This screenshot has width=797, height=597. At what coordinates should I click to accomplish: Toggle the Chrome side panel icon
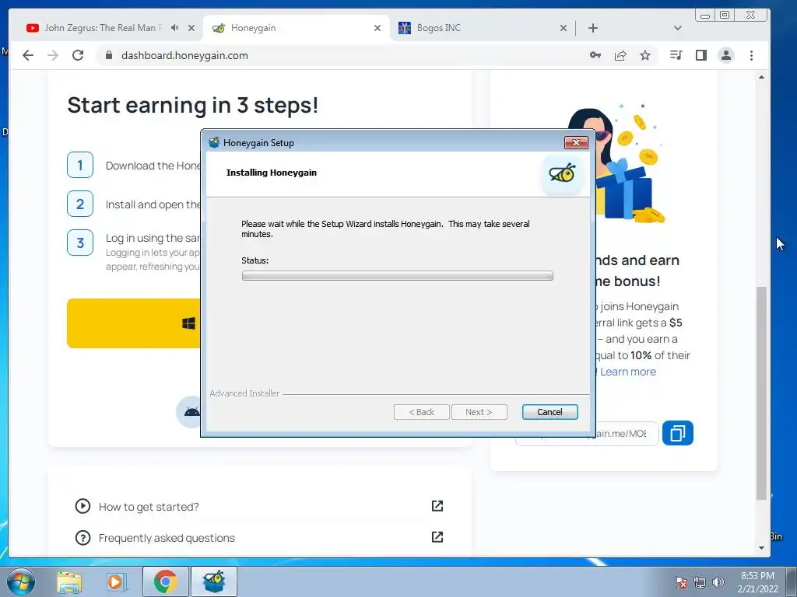(x=701, y=55)
